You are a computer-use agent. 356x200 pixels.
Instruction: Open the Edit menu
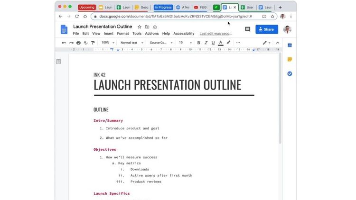coord(85,34)
